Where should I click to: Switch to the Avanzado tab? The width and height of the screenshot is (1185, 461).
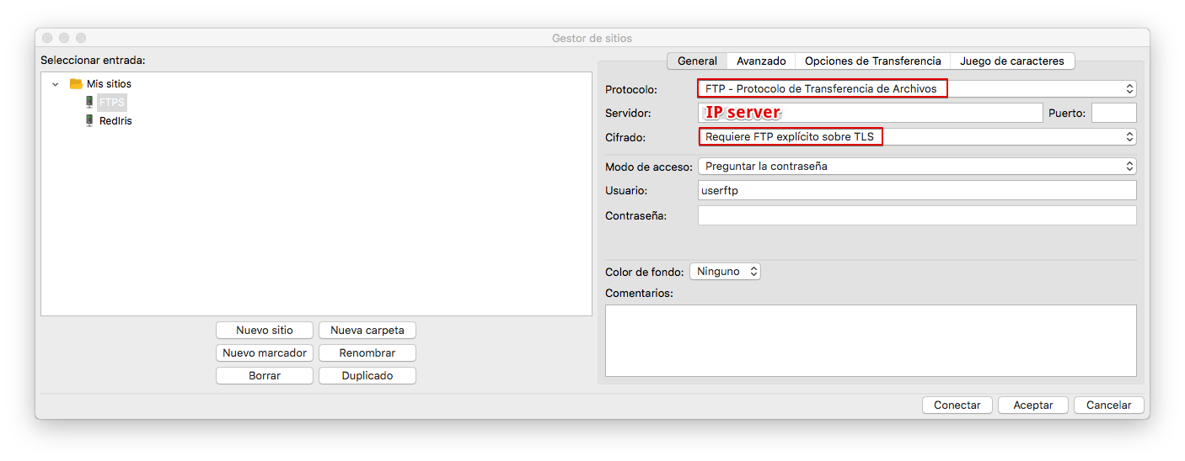[760, 61]
